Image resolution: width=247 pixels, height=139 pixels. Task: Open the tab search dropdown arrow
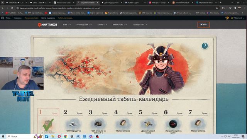3,3
